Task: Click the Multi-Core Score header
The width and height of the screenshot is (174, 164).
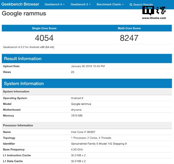Action: tap(129, 28)
